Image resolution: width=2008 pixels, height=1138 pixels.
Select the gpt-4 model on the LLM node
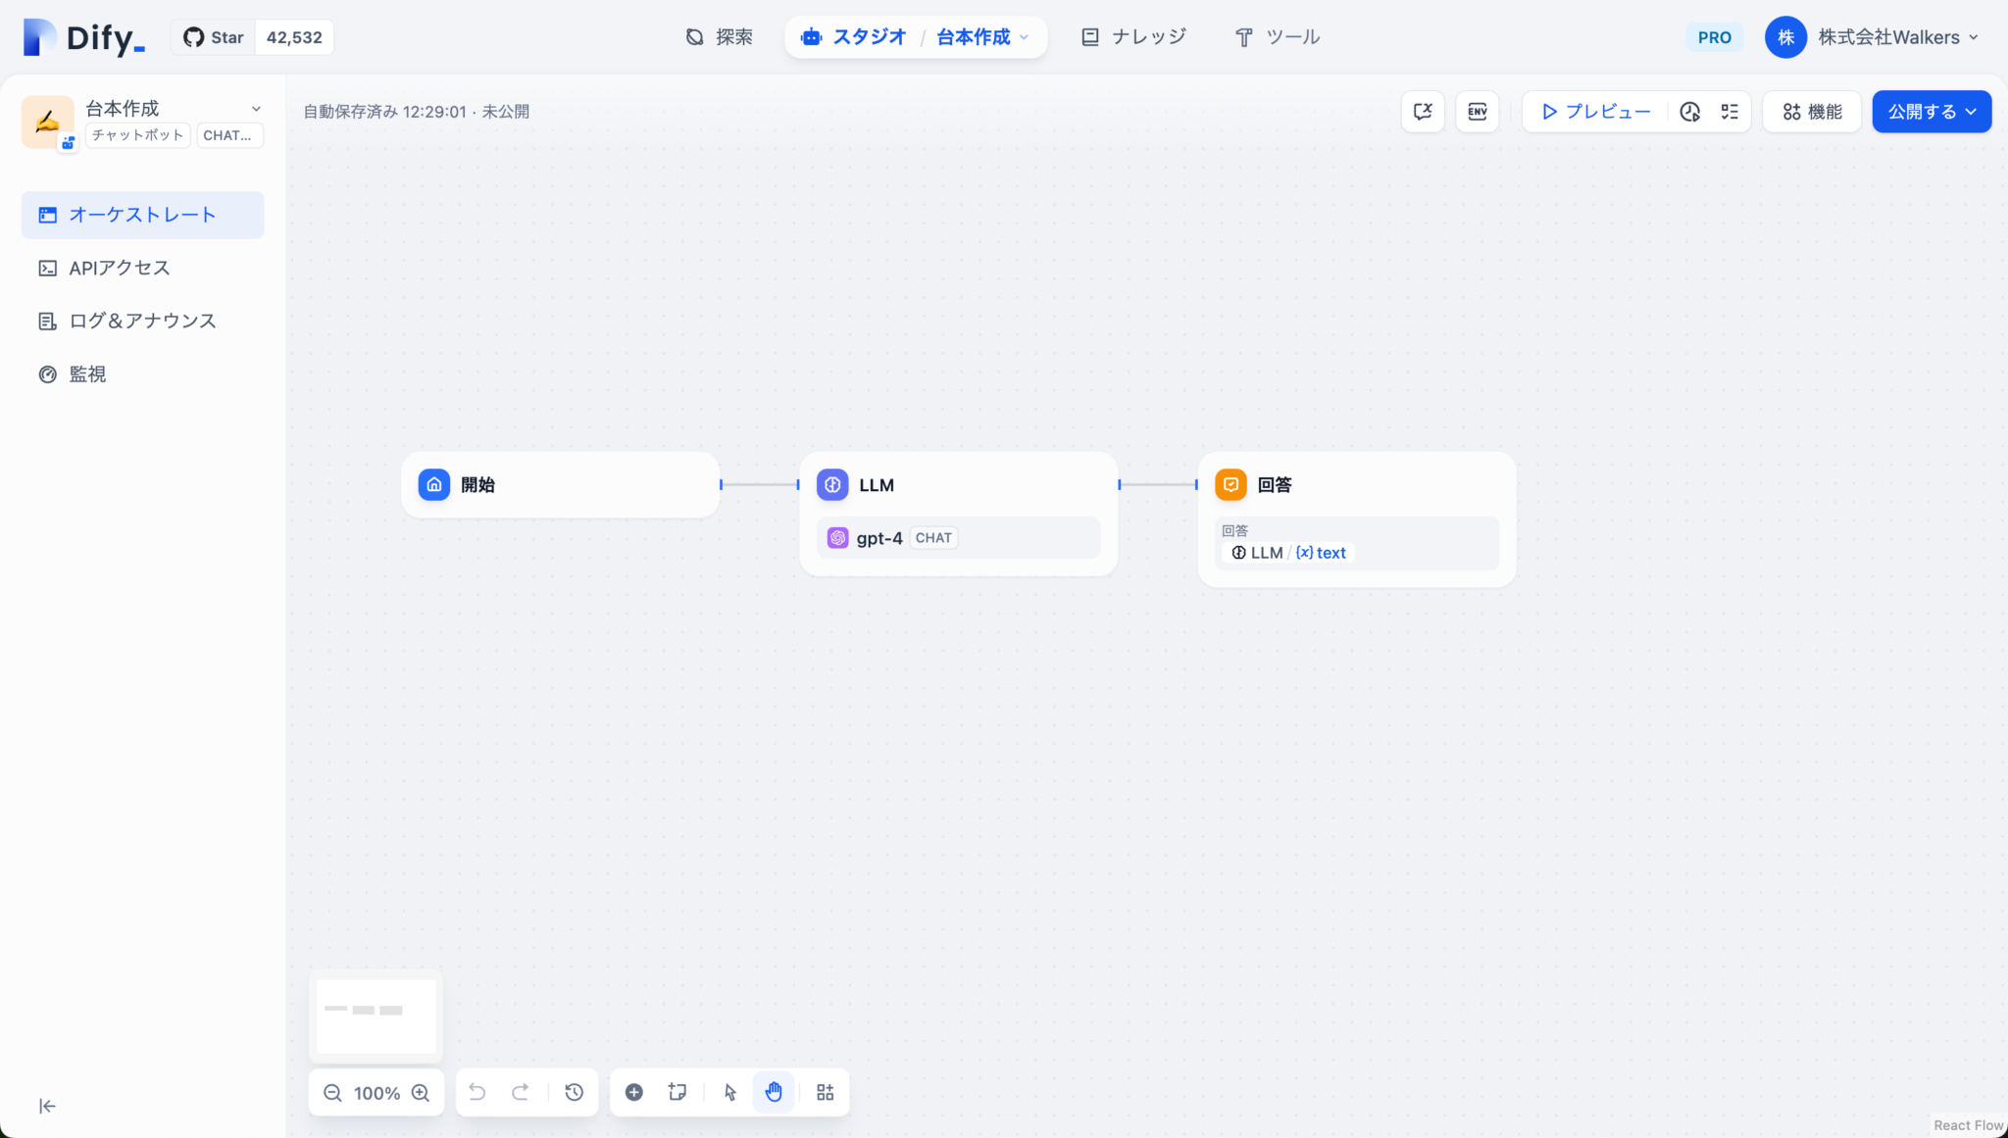tap(957, 537)
